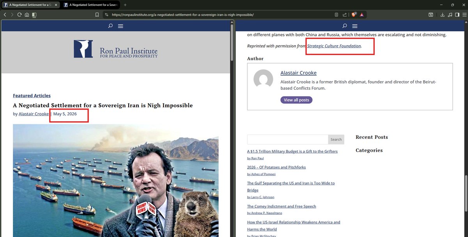Screen dimensions: 468x237
Task: Open '$1.5 Trillion Military Budget' article link
Action: pos(292,151)
